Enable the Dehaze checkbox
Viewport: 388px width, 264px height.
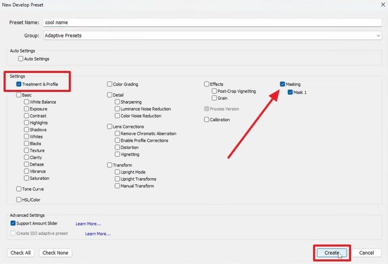point(27,164)
